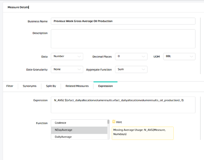This screenshot has height=160, width=204.
Task: Click the Moving Average Usage hint box
Action: coord(142,133)
